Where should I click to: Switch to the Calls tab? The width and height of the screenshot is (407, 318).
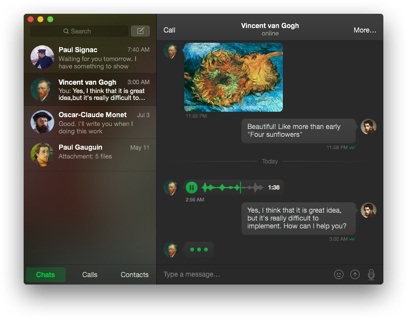pos(90,275)
